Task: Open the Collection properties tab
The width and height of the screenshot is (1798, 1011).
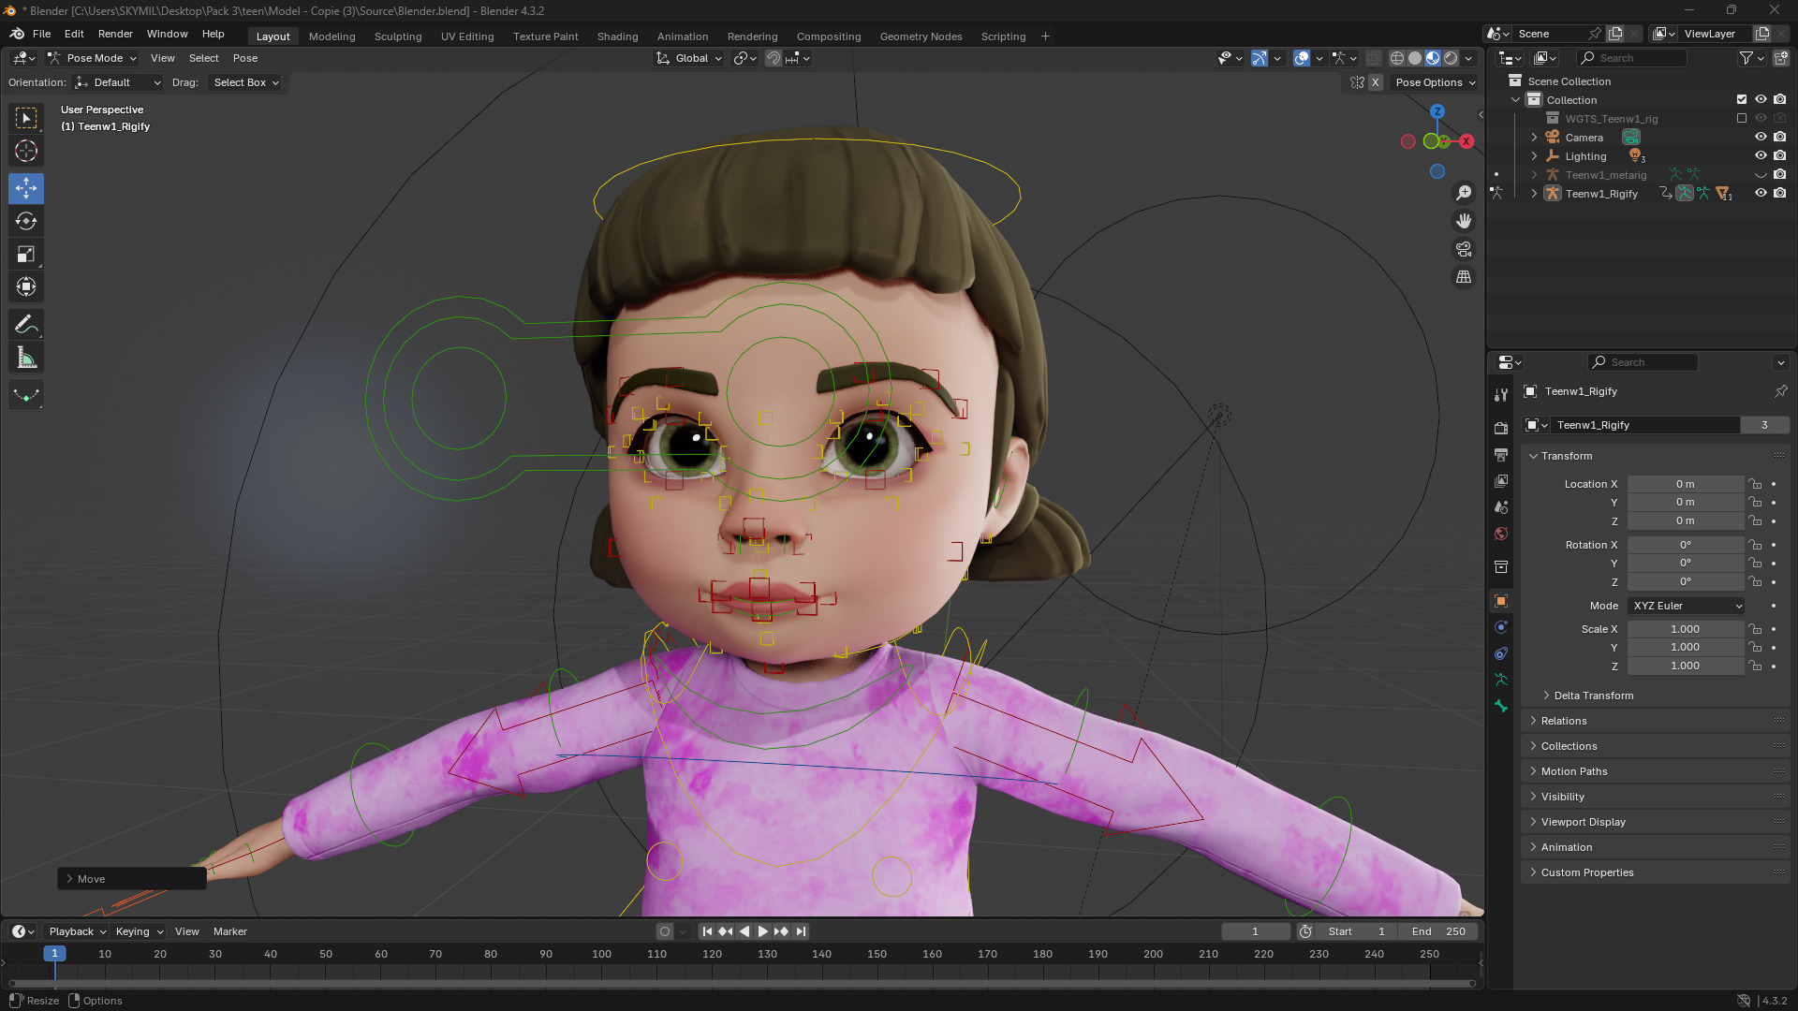Action: point(1501,566)
